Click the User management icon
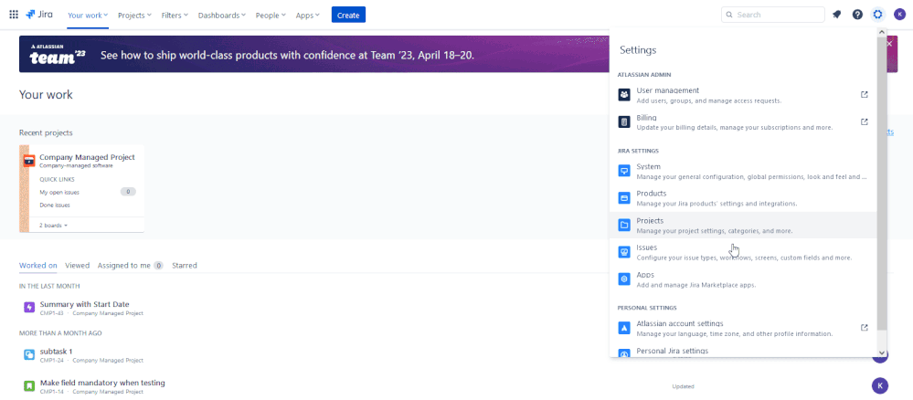 pyautogui.click(x=624, y=95)
